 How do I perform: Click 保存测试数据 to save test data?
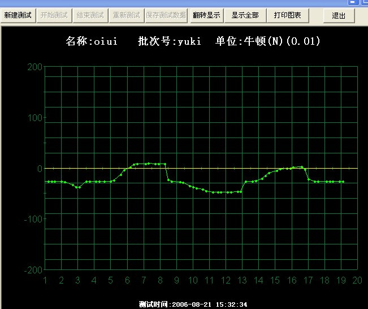click(166, 15)
